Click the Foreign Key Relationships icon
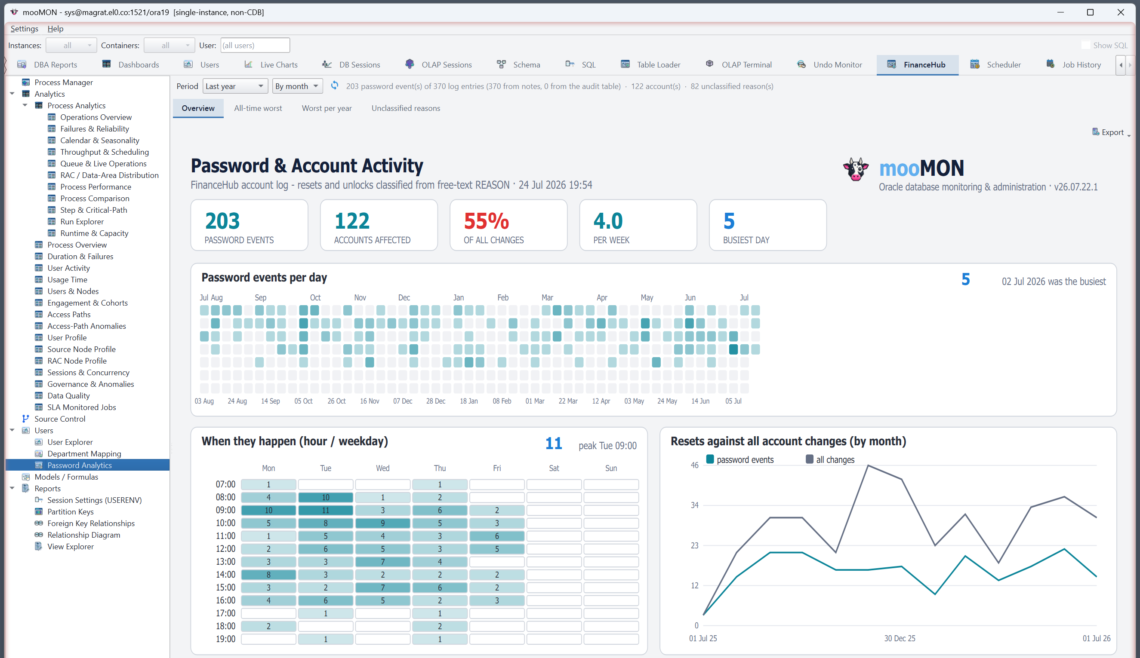This screenshot has width=1140, height=658. [x=39, y=523]
